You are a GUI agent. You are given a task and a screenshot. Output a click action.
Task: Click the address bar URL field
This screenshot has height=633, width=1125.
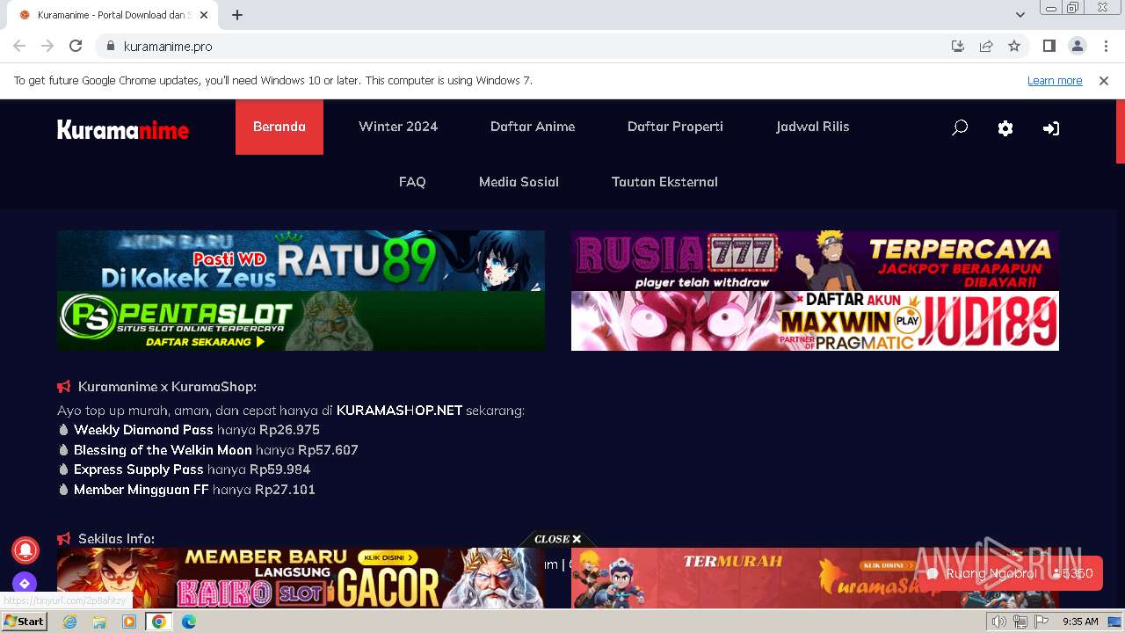(527, 46)
